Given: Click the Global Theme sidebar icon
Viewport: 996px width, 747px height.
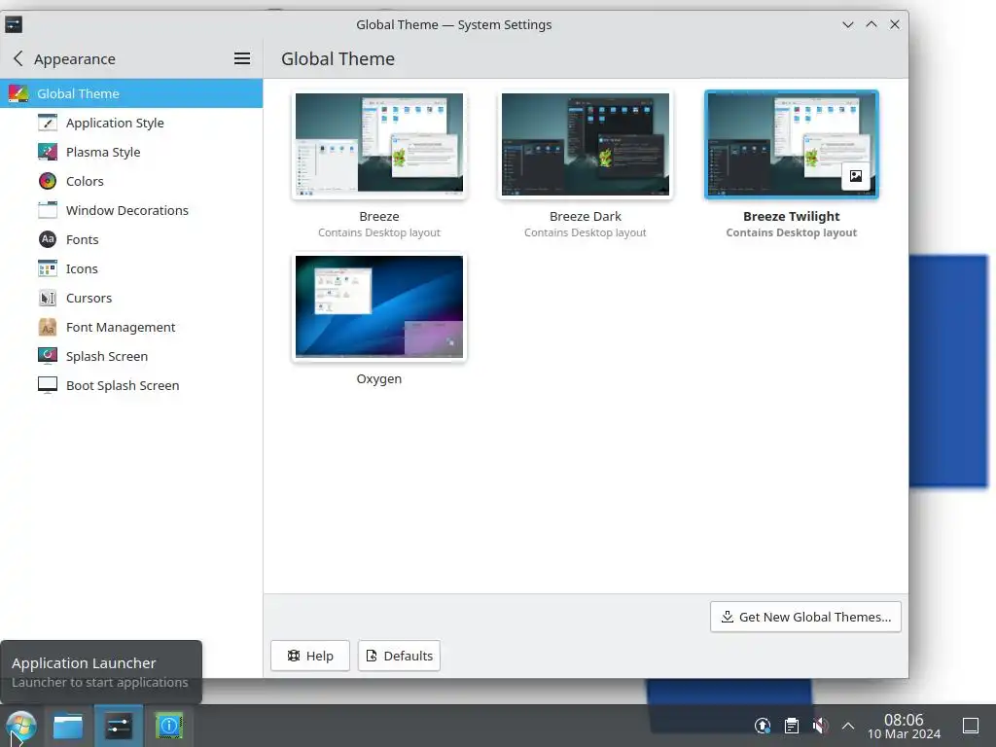Looking at the screenshot, I should (18, 93).
